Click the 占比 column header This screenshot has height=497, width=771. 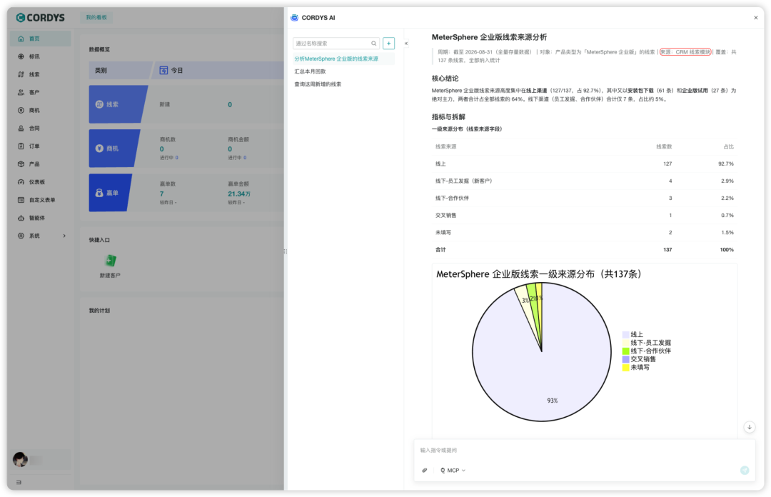coord(728,146)
